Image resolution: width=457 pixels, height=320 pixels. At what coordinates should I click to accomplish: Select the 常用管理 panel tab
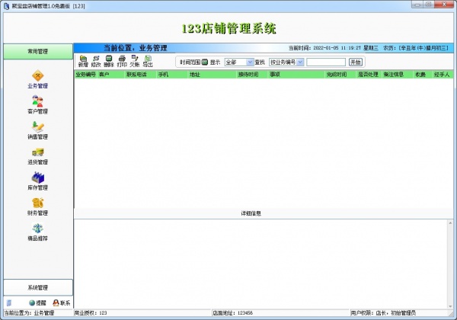pyautogui.click(x=37, y=51)
